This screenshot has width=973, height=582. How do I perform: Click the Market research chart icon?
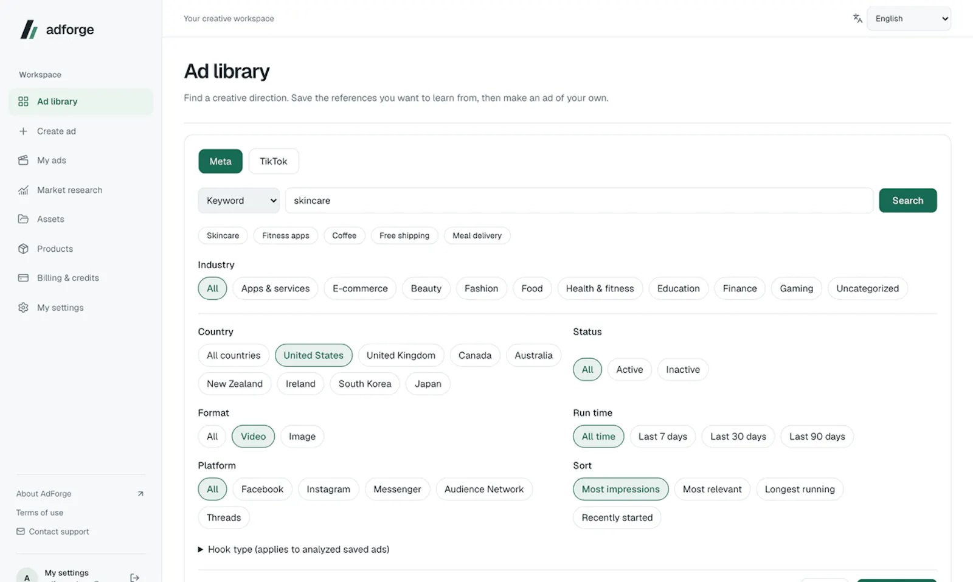tap(23, 190)
